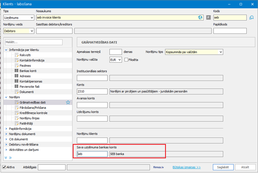Click the gray F button
Image resolution: width=258 pixels, height=173 pixels.
pos(208,17)
